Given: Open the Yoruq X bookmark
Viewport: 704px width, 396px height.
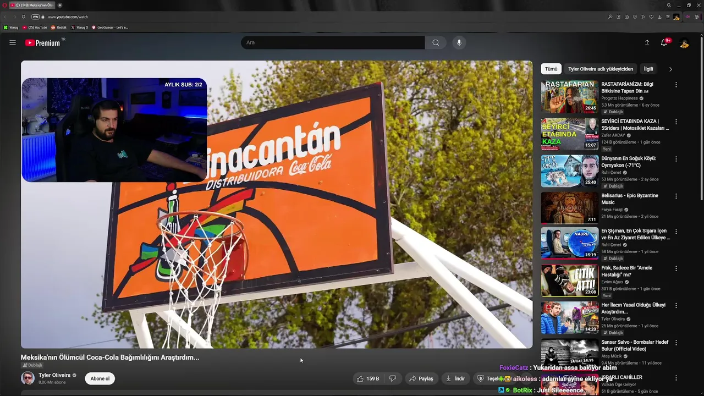Looking at the screenshot, I should point(79,27).
